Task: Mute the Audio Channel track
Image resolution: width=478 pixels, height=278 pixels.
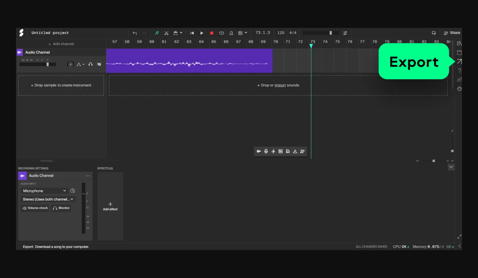Action: tap(99, 64)
